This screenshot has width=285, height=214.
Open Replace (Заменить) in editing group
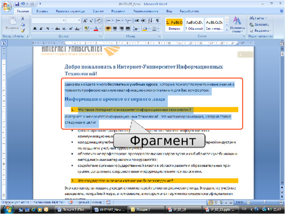[x=259, y=25]
